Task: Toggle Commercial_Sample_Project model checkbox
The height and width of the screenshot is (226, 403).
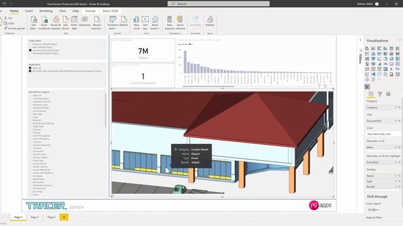Action: coord(30,71)
